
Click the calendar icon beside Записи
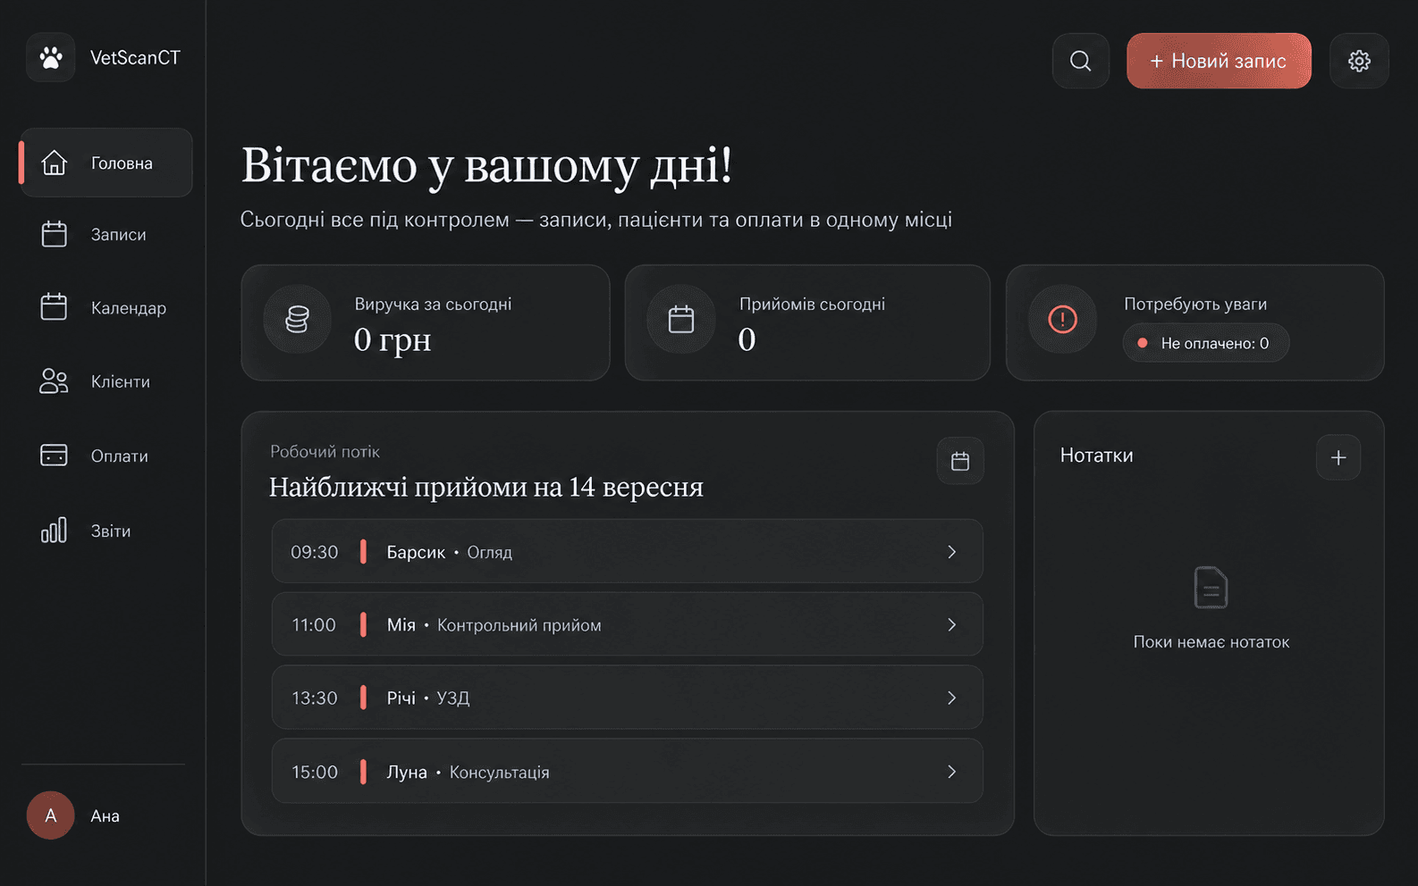[55, 234]
